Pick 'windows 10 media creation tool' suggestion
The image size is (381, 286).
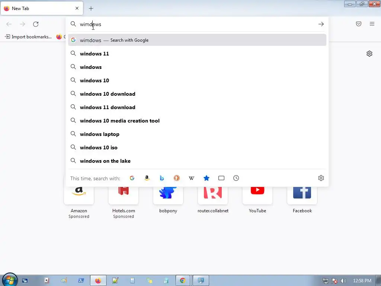click(x=197, y=121)
